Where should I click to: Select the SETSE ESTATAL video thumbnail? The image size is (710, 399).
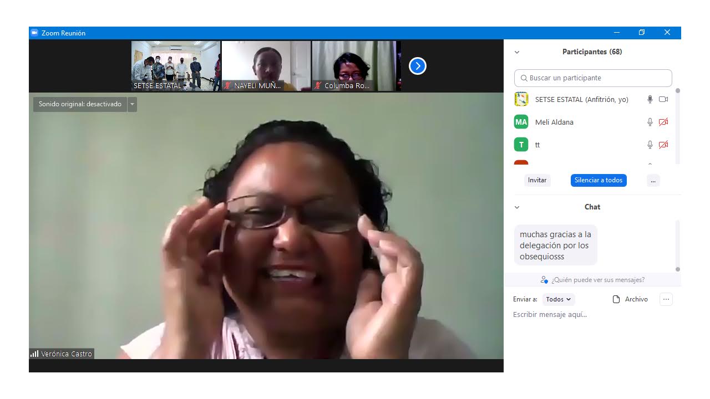176,66
